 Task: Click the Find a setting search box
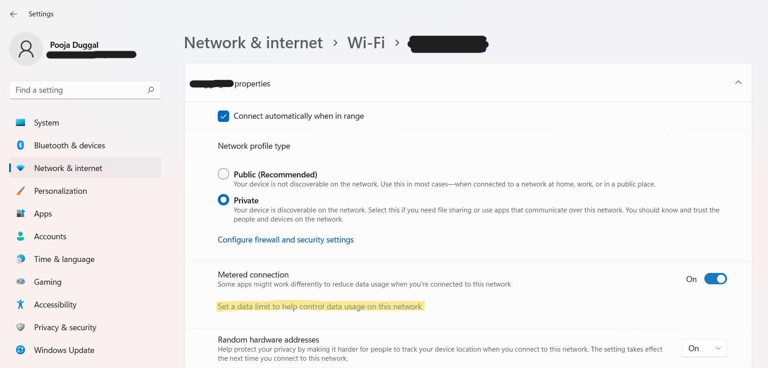click(x=77, y=90)
